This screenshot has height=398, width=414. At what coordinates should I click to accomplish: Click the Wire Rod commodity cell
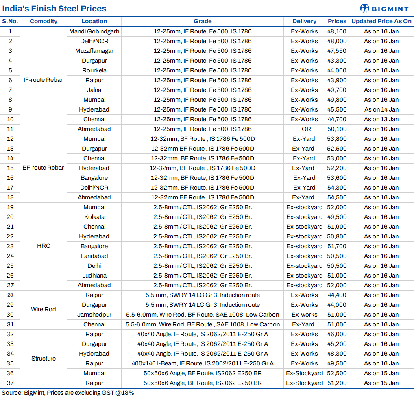pos(44,309)
